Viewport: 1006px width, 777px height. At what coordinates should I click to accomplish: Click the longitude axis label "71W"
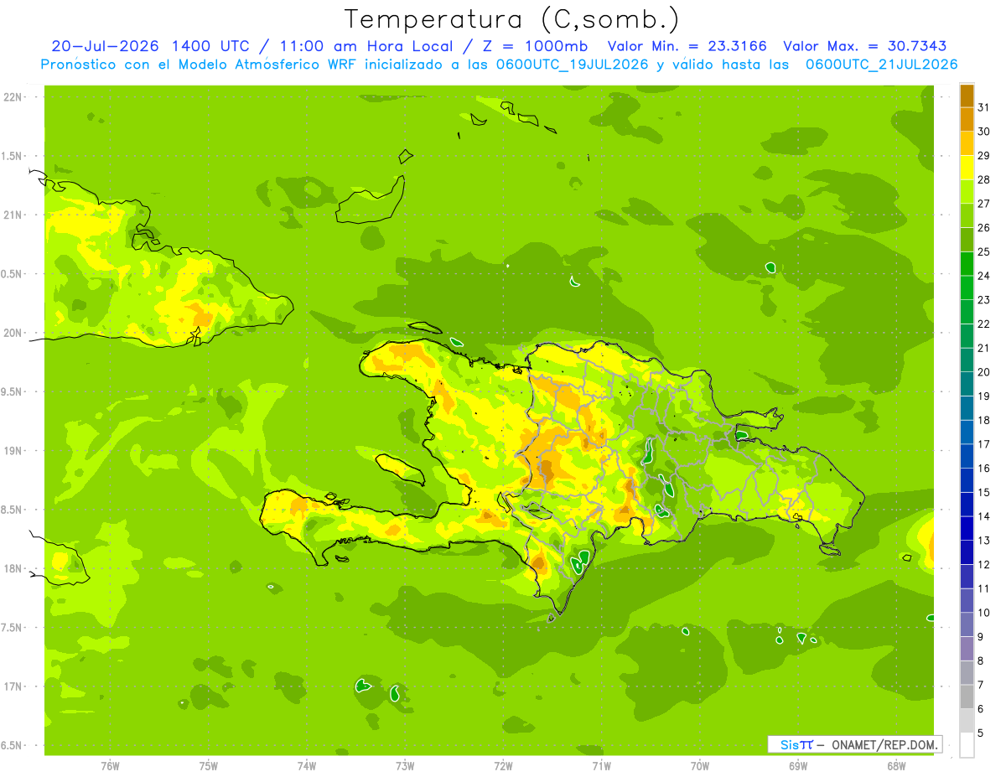pos(601,766)
